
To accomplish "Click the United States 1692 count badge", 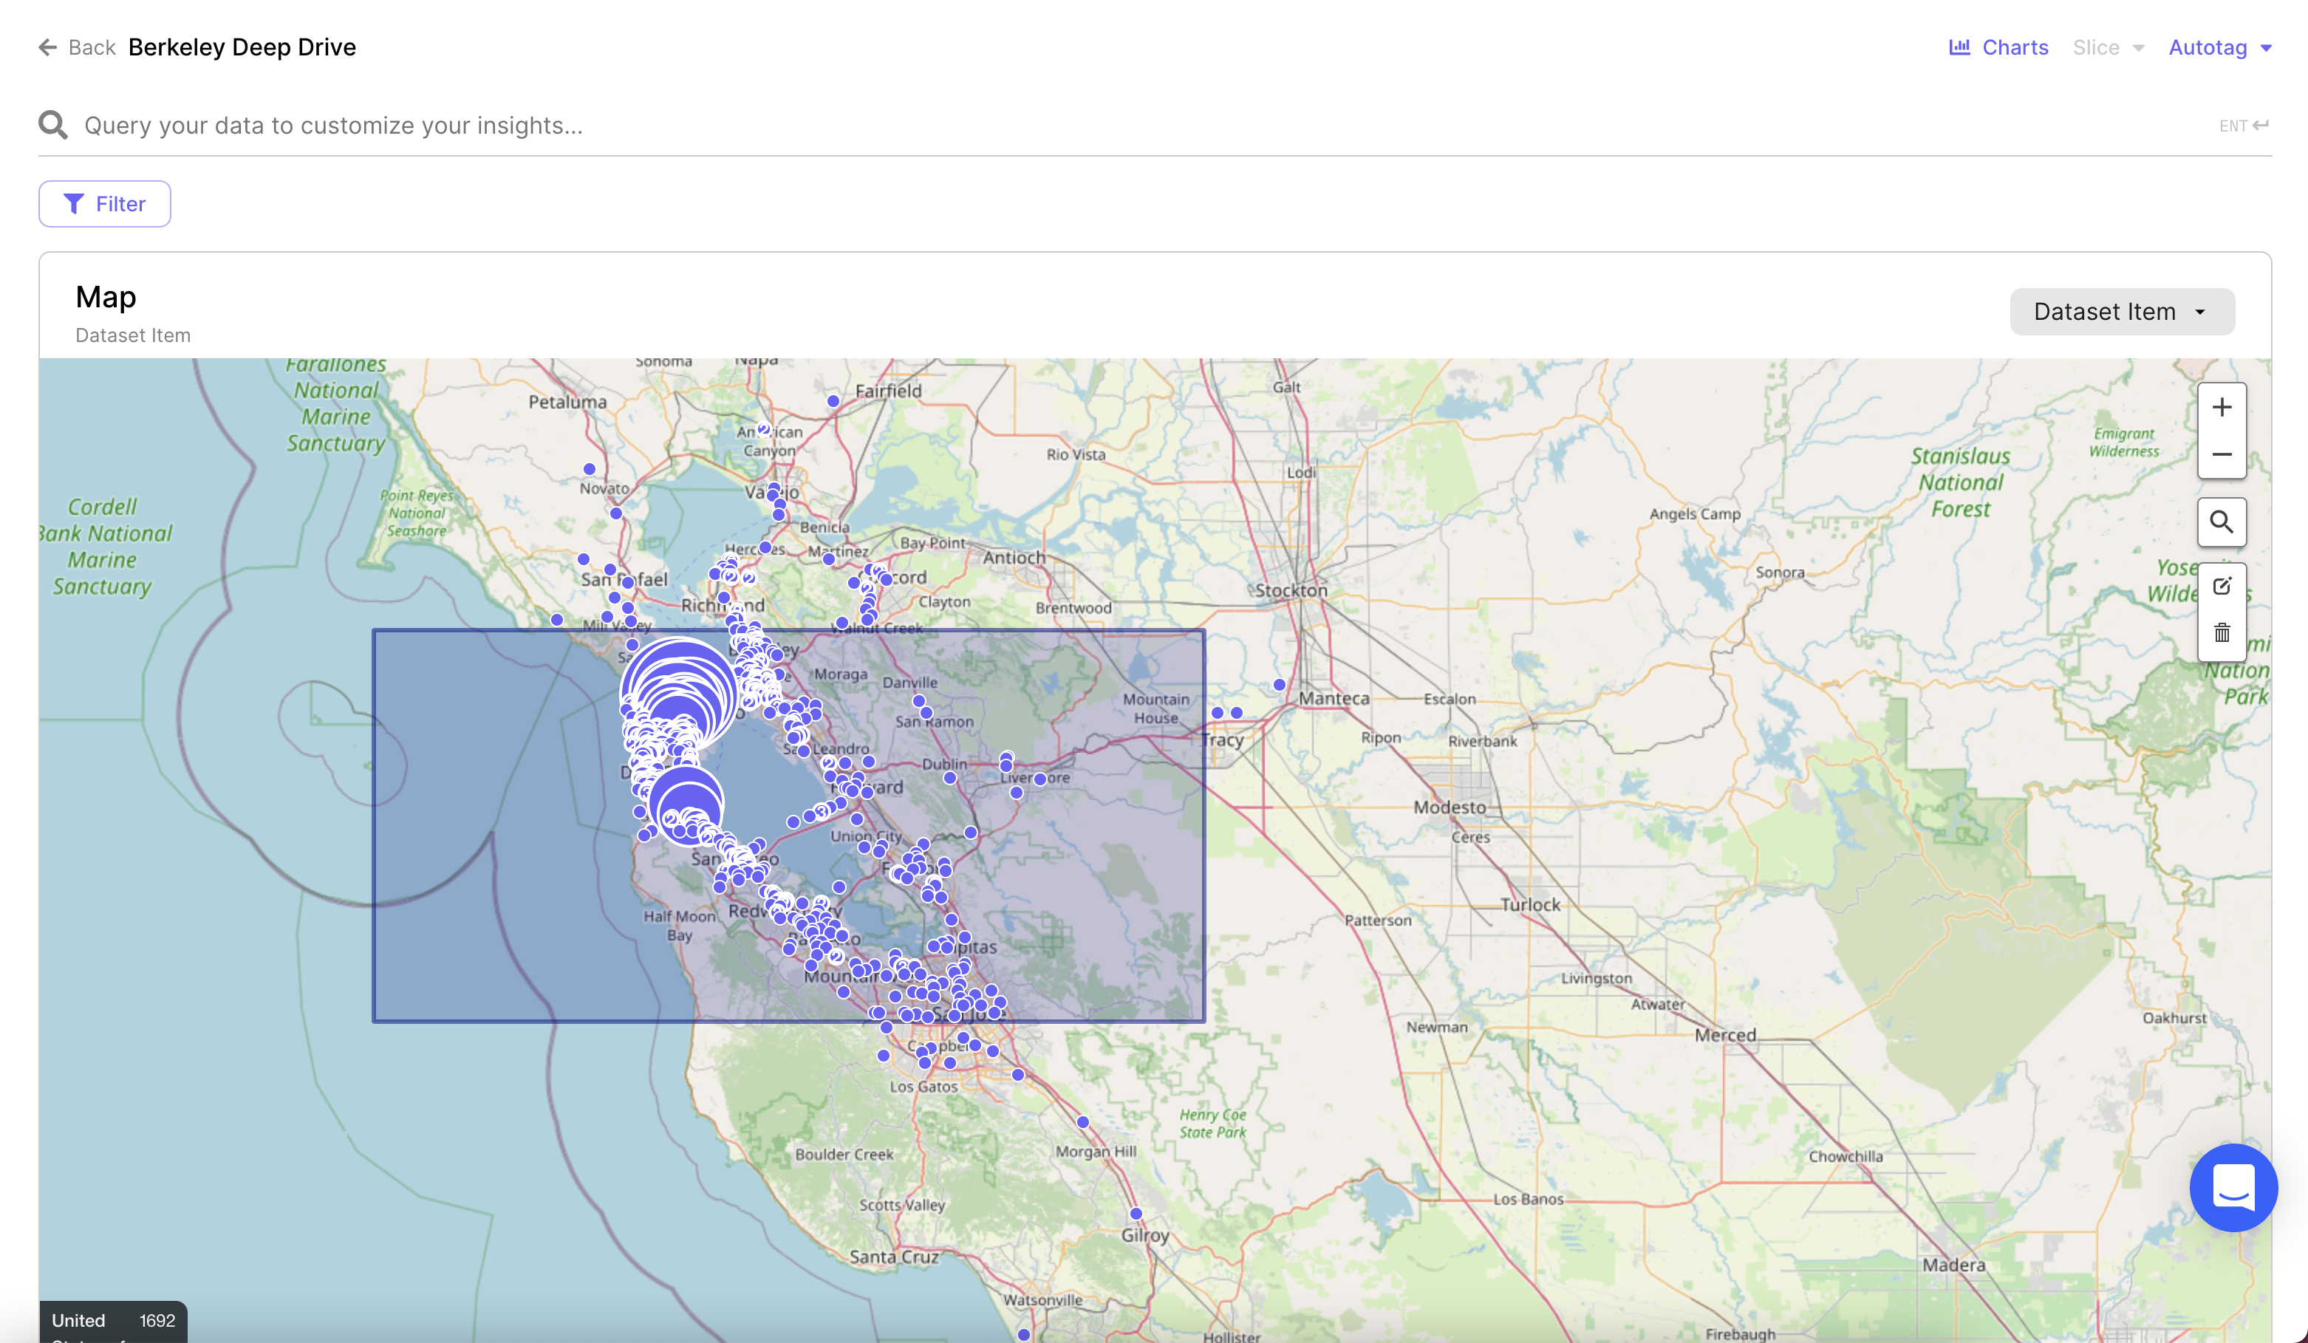I will (114, 1321).
